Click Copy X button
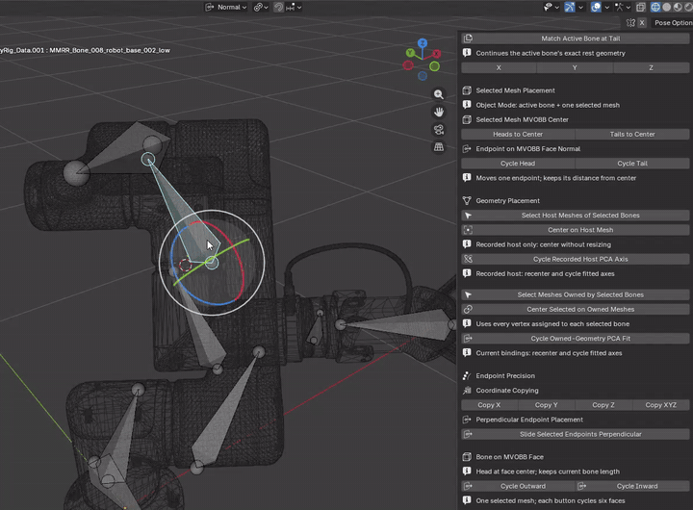Image resolution: width=693 pixels, height=510 pixels. click(x=489, y=405)
